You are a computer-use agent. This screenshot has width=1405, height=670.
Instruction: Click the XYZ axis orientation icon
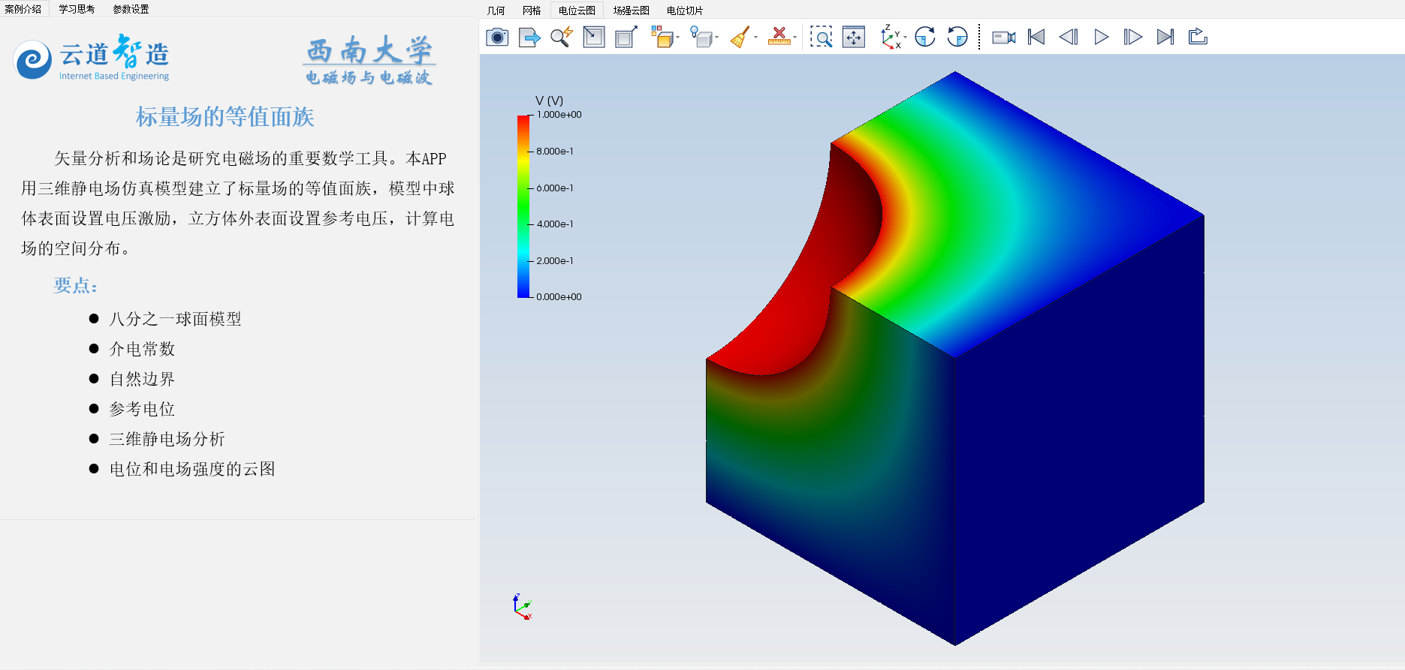pos(890,37)
